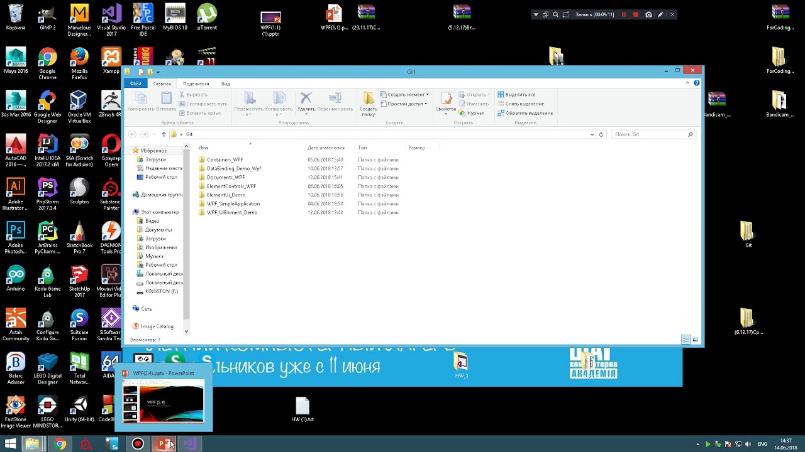The width and height of the screenshot is (805, 452).
Task: Open the Файл tab in Explorer
Action: pyautogui.click(x=135, y=83)
